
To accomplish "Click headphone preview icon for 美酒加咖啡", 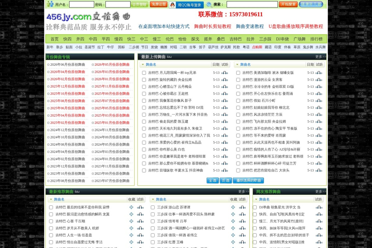I will tap(319, 73).
